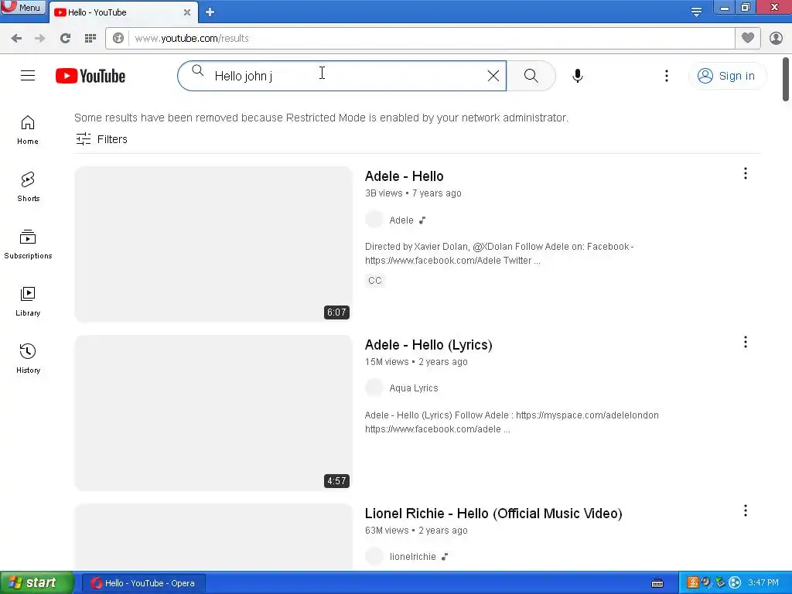Open a new tab with plus button

(210, 12)
